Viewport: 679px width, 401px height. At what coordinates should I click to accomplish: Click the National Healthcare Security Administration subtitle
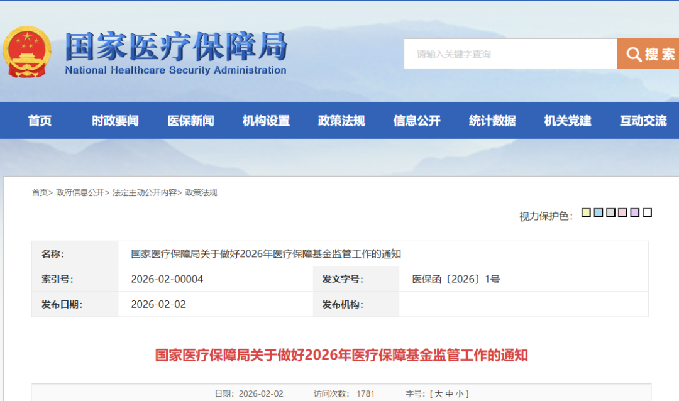175,70
